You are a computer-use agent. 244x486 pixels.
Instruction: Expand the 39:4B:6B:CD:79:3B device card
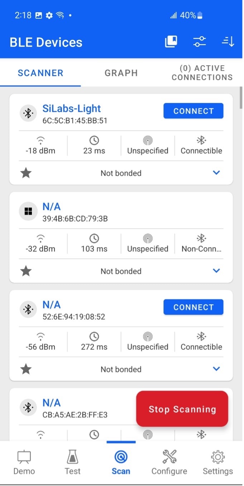216,271
